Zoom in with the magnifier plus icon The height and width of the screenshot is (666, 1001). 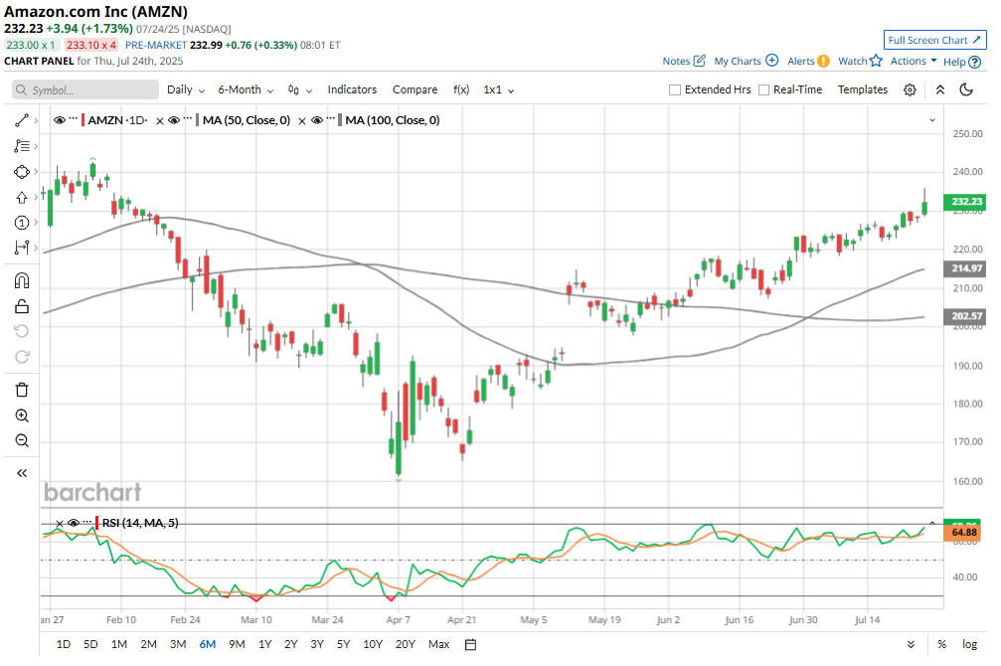click(x=22, y=416)
